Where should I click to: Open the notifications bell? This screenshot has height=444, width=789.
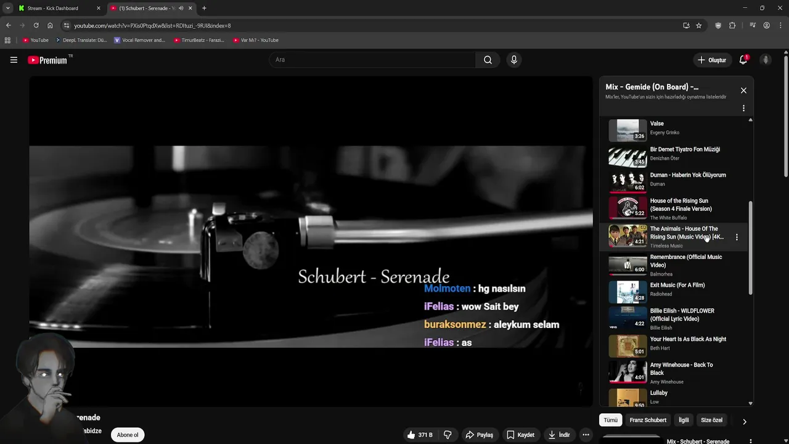[x=743, y=60]
